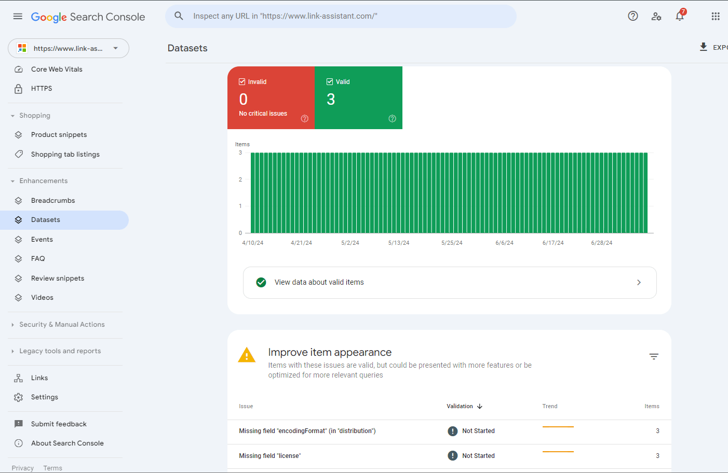Click the Review snippets layers icon

[x=19, y=279]
